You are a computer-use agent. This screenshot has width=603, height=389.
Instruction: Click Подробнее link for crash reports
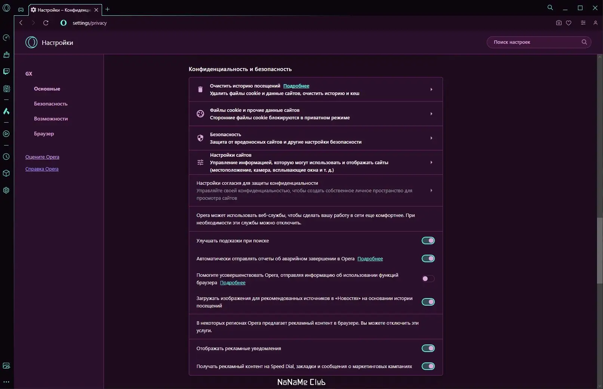coord(370,258)
